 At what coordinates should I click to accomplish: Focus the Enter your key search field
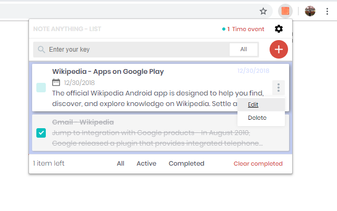[x=137, y=50]
